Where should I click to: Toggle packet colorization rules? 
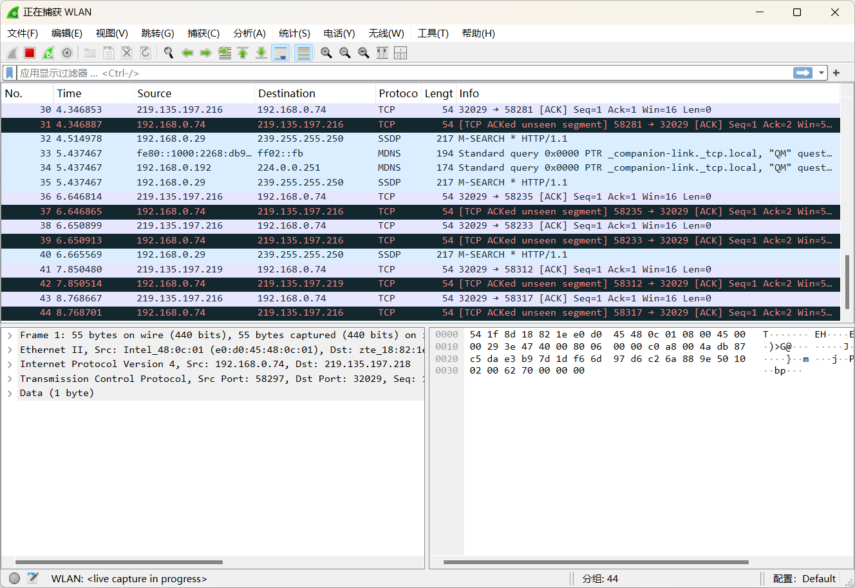[x=304, y=53]
